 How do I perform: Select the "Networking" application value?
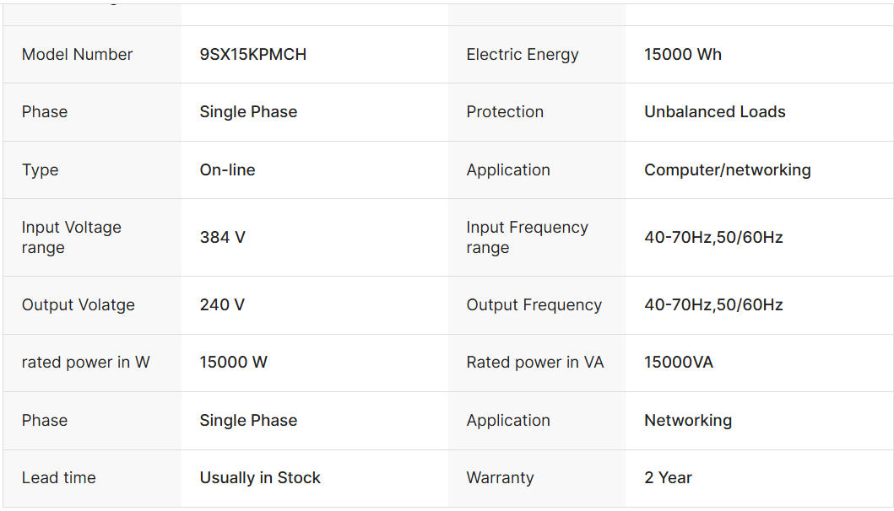687,420
